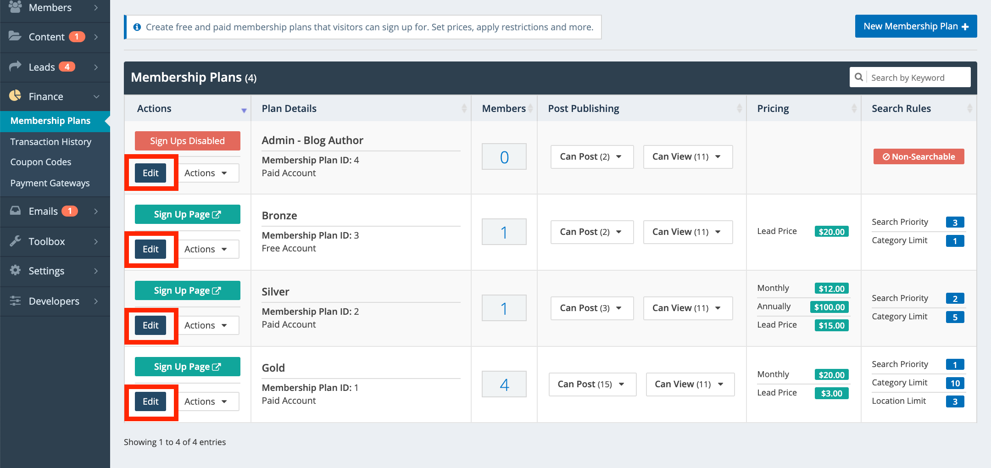Select Transaction History in the Finance menu
This screenshot has height=468, width=991.
tap(50, 141)
